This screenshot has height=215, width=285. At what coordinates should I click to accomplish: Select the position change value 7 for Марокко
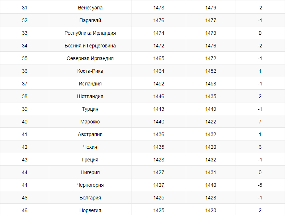[x=260, y=122]
